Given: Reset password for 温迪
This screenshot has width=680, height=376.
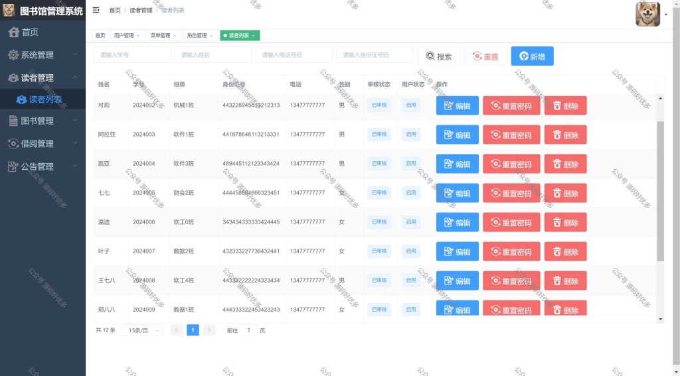Looking at the screenshot, I should click(x=511, y=222).
